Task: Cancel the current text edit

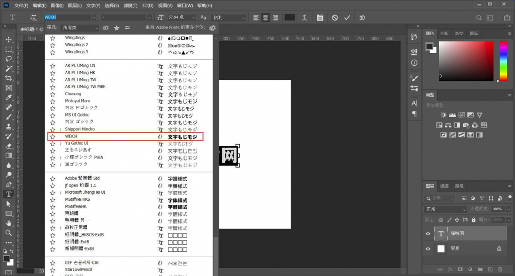Action: 334,18
